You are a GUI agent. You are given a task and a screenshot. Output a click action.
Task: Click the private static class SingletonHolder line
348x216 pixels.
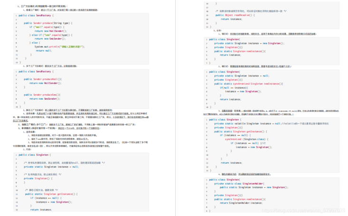[x=242, y=183]
